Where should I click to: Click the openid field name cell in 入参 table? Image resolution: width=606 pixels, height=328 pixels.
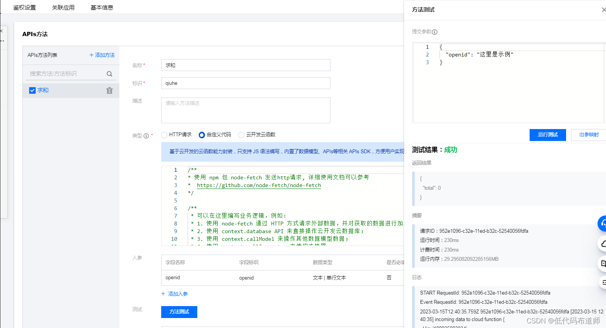173,278
